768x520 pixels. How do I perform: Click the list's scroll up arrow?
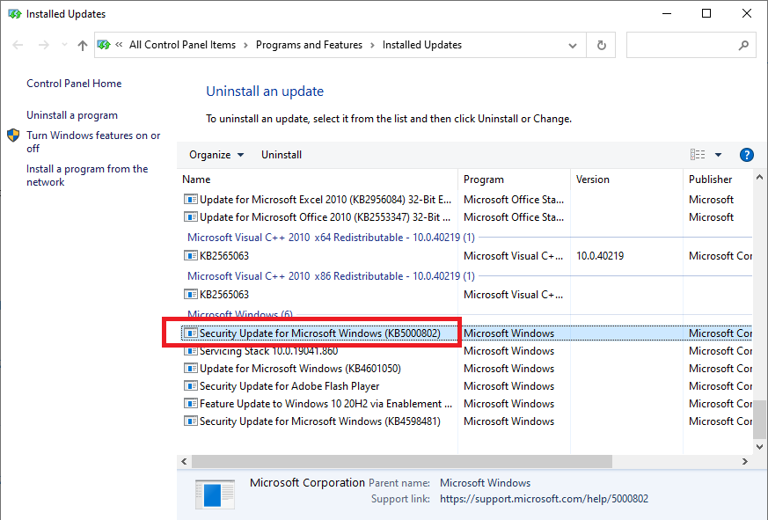click(759, 178)
